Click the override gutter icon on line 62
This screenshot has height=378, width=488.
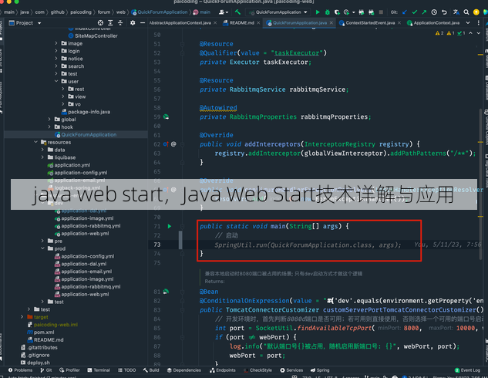[166, 144]
